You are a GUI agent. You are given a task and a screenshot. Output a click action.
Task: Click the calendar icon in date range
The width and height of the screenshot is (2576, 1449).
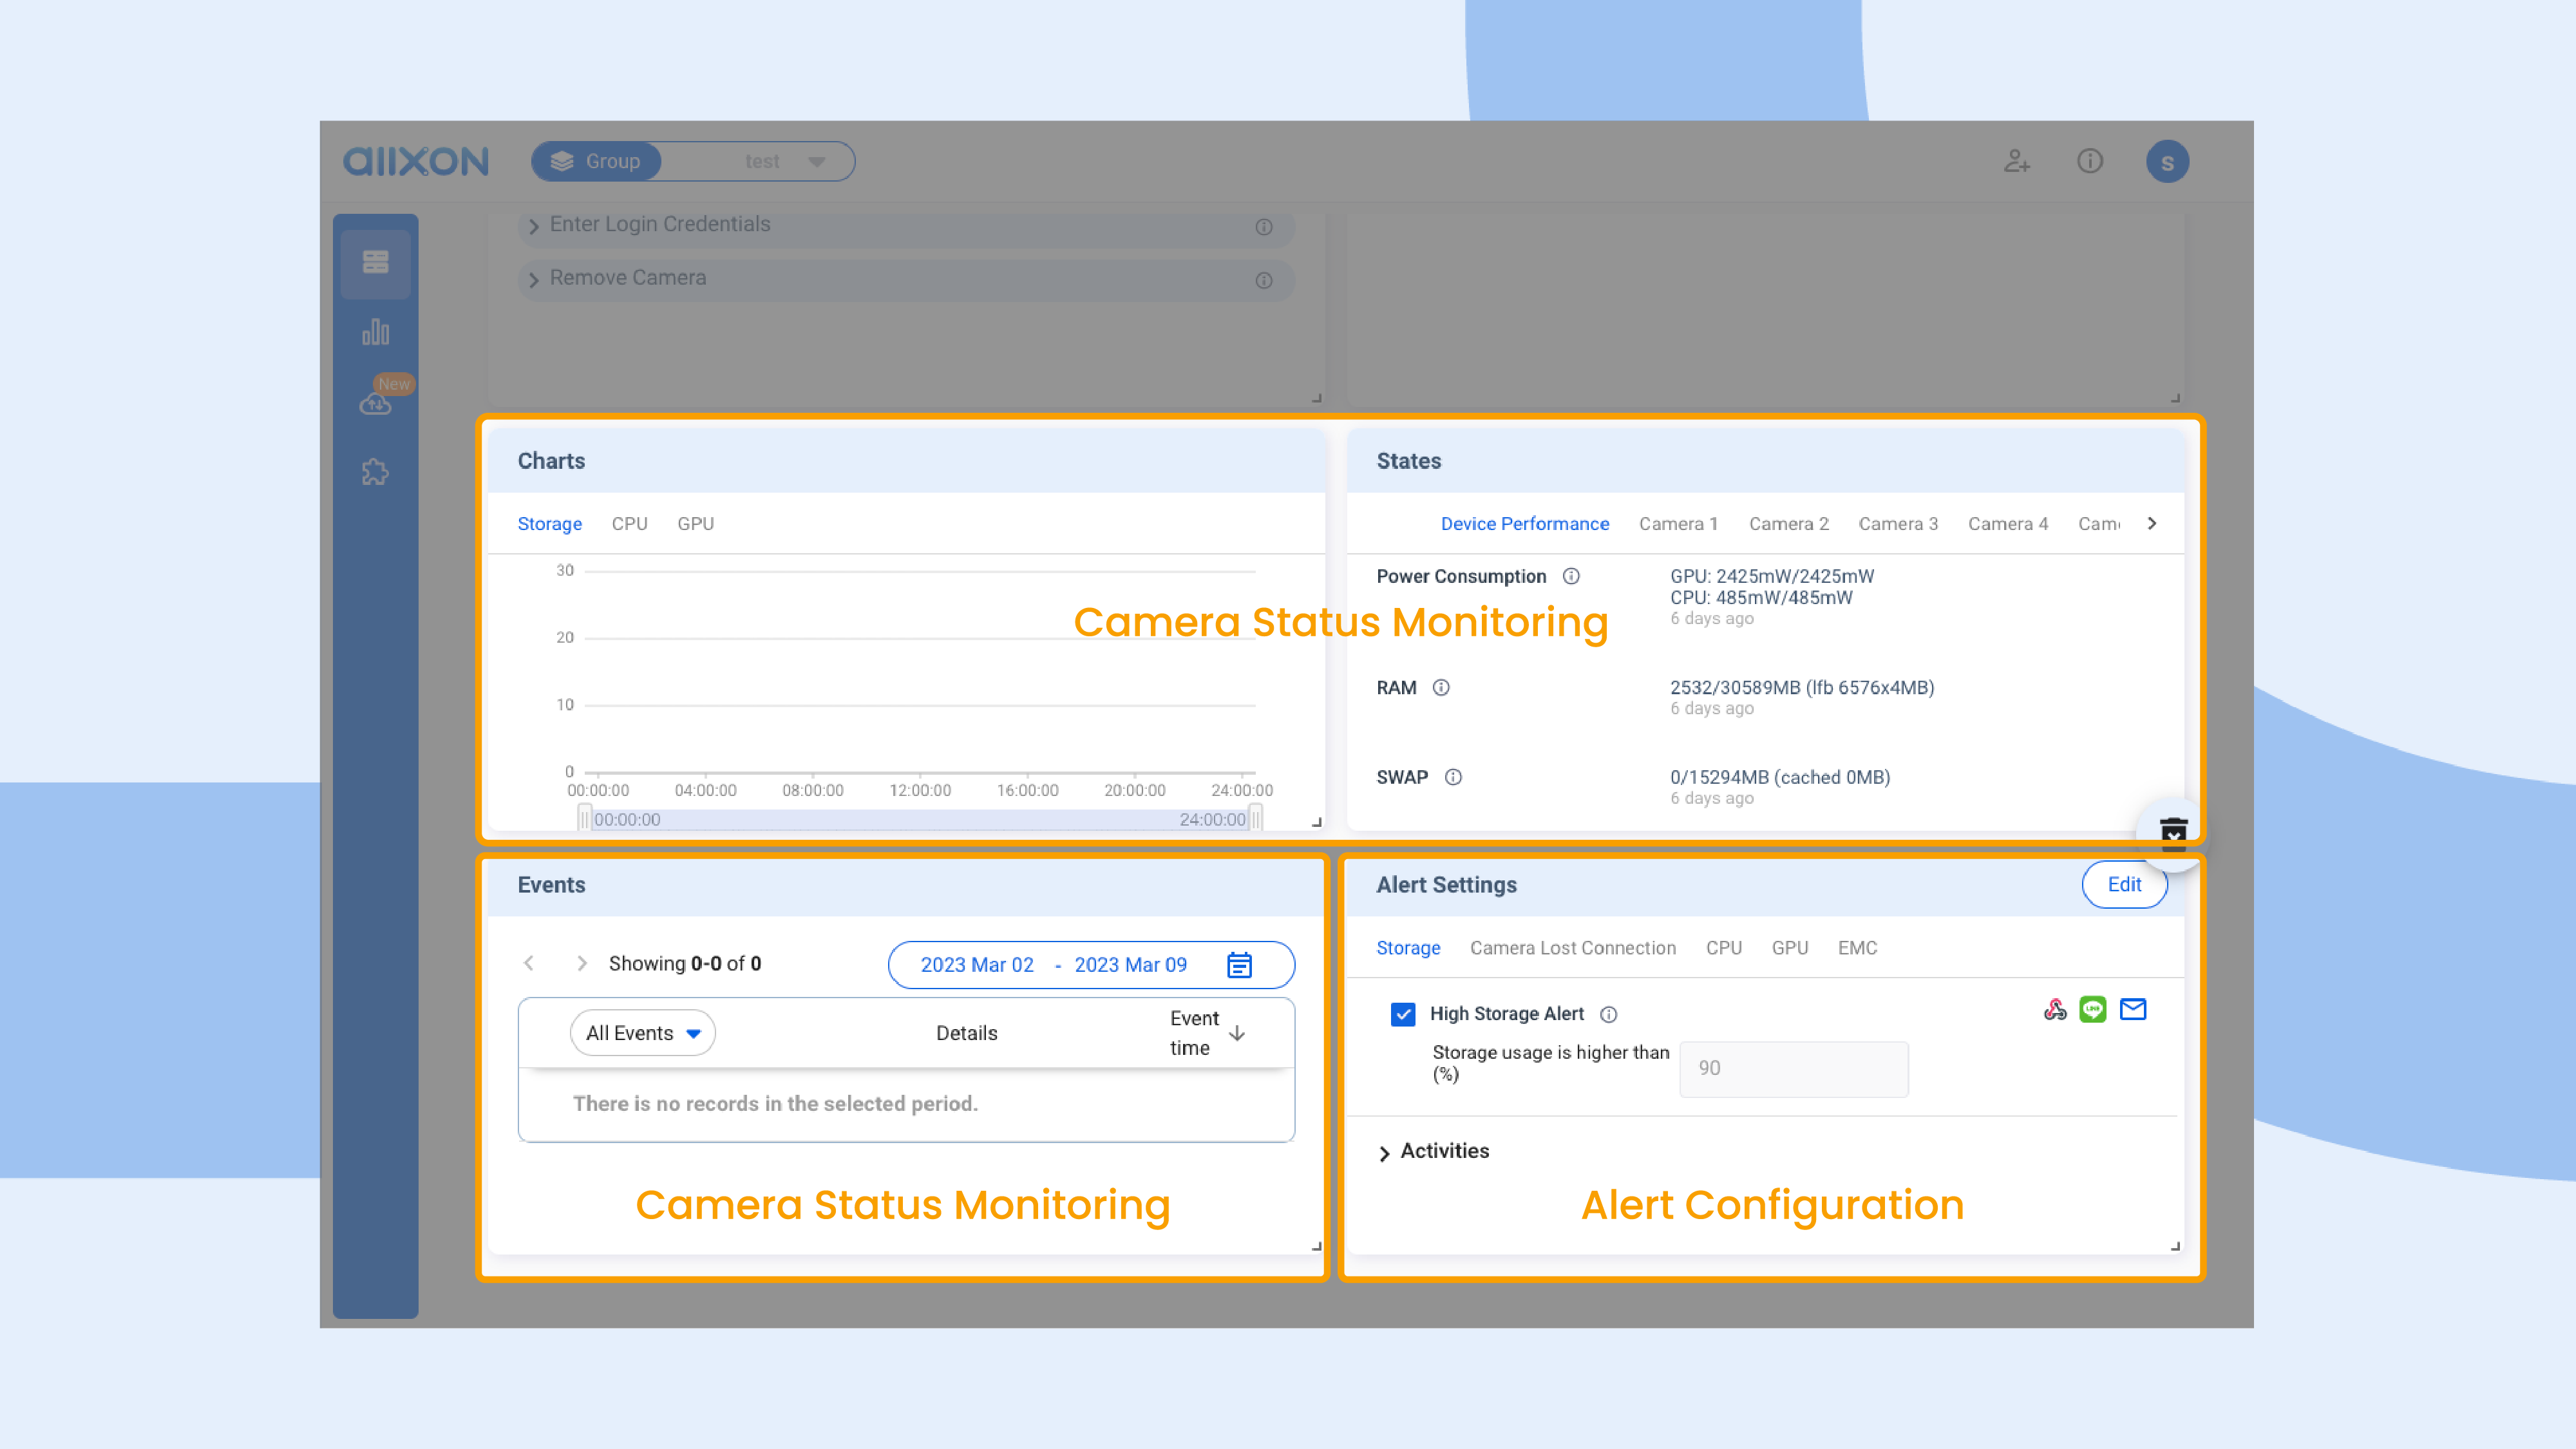1239,965
